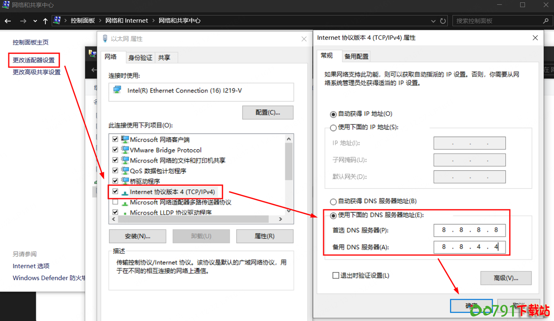
Task: Open the 身份验证 tab
Action: point(140,58)
